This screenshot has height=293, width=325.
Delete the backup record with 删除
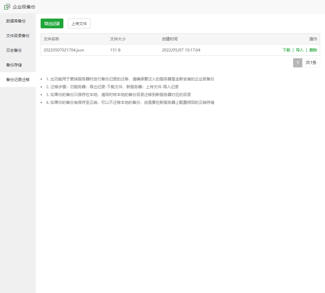coord(313,50)
